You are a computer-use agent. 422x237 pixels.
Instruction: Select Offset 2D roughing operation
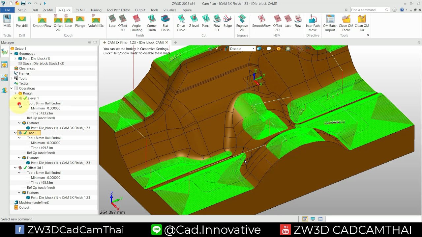pos(58,23)
